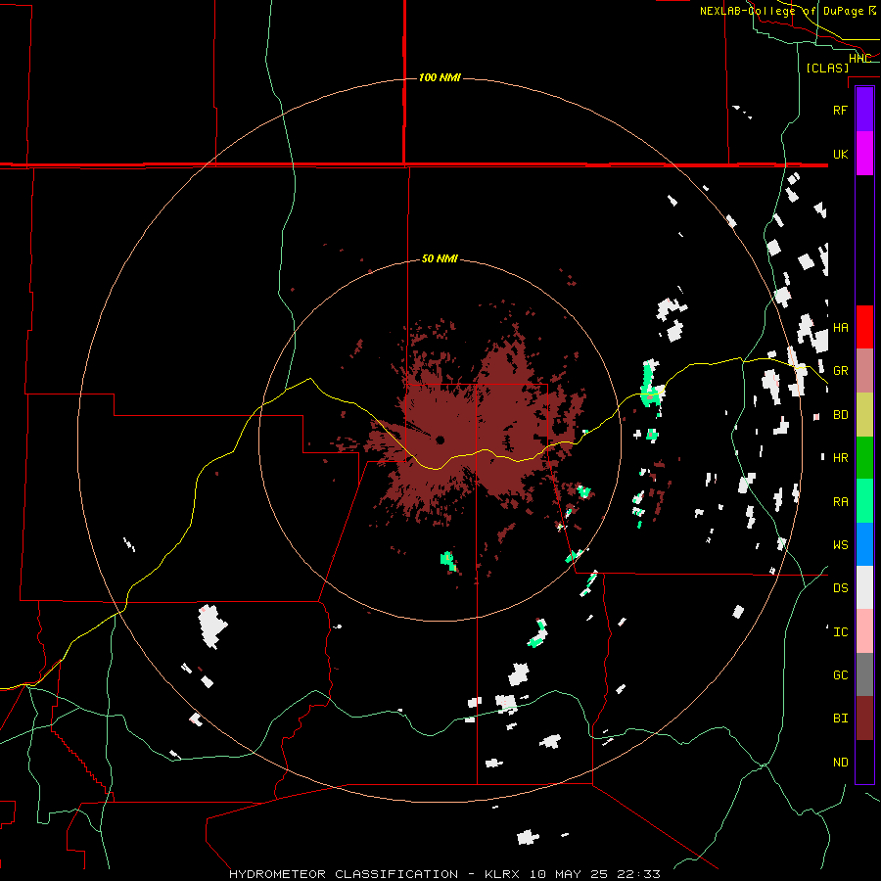Viewport: 881px width, 881px height.
Task: Click the RF purple legend swatch
Action: (x=864, y=110)
